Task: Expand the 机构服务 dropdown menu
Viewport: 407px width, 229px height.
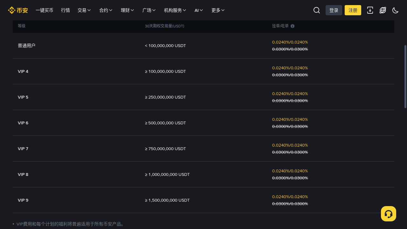Action: (x=175, y=10)
